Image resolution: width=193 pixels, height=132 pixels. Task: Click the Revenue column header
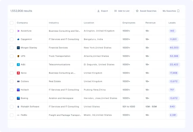click(x=150, y=23)
